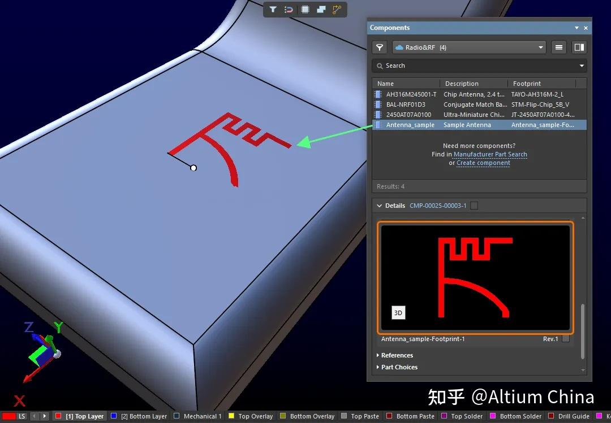Switch to the Mechanical 1 layer tab
Screen dimensions: 611x423
coord(197,416)
